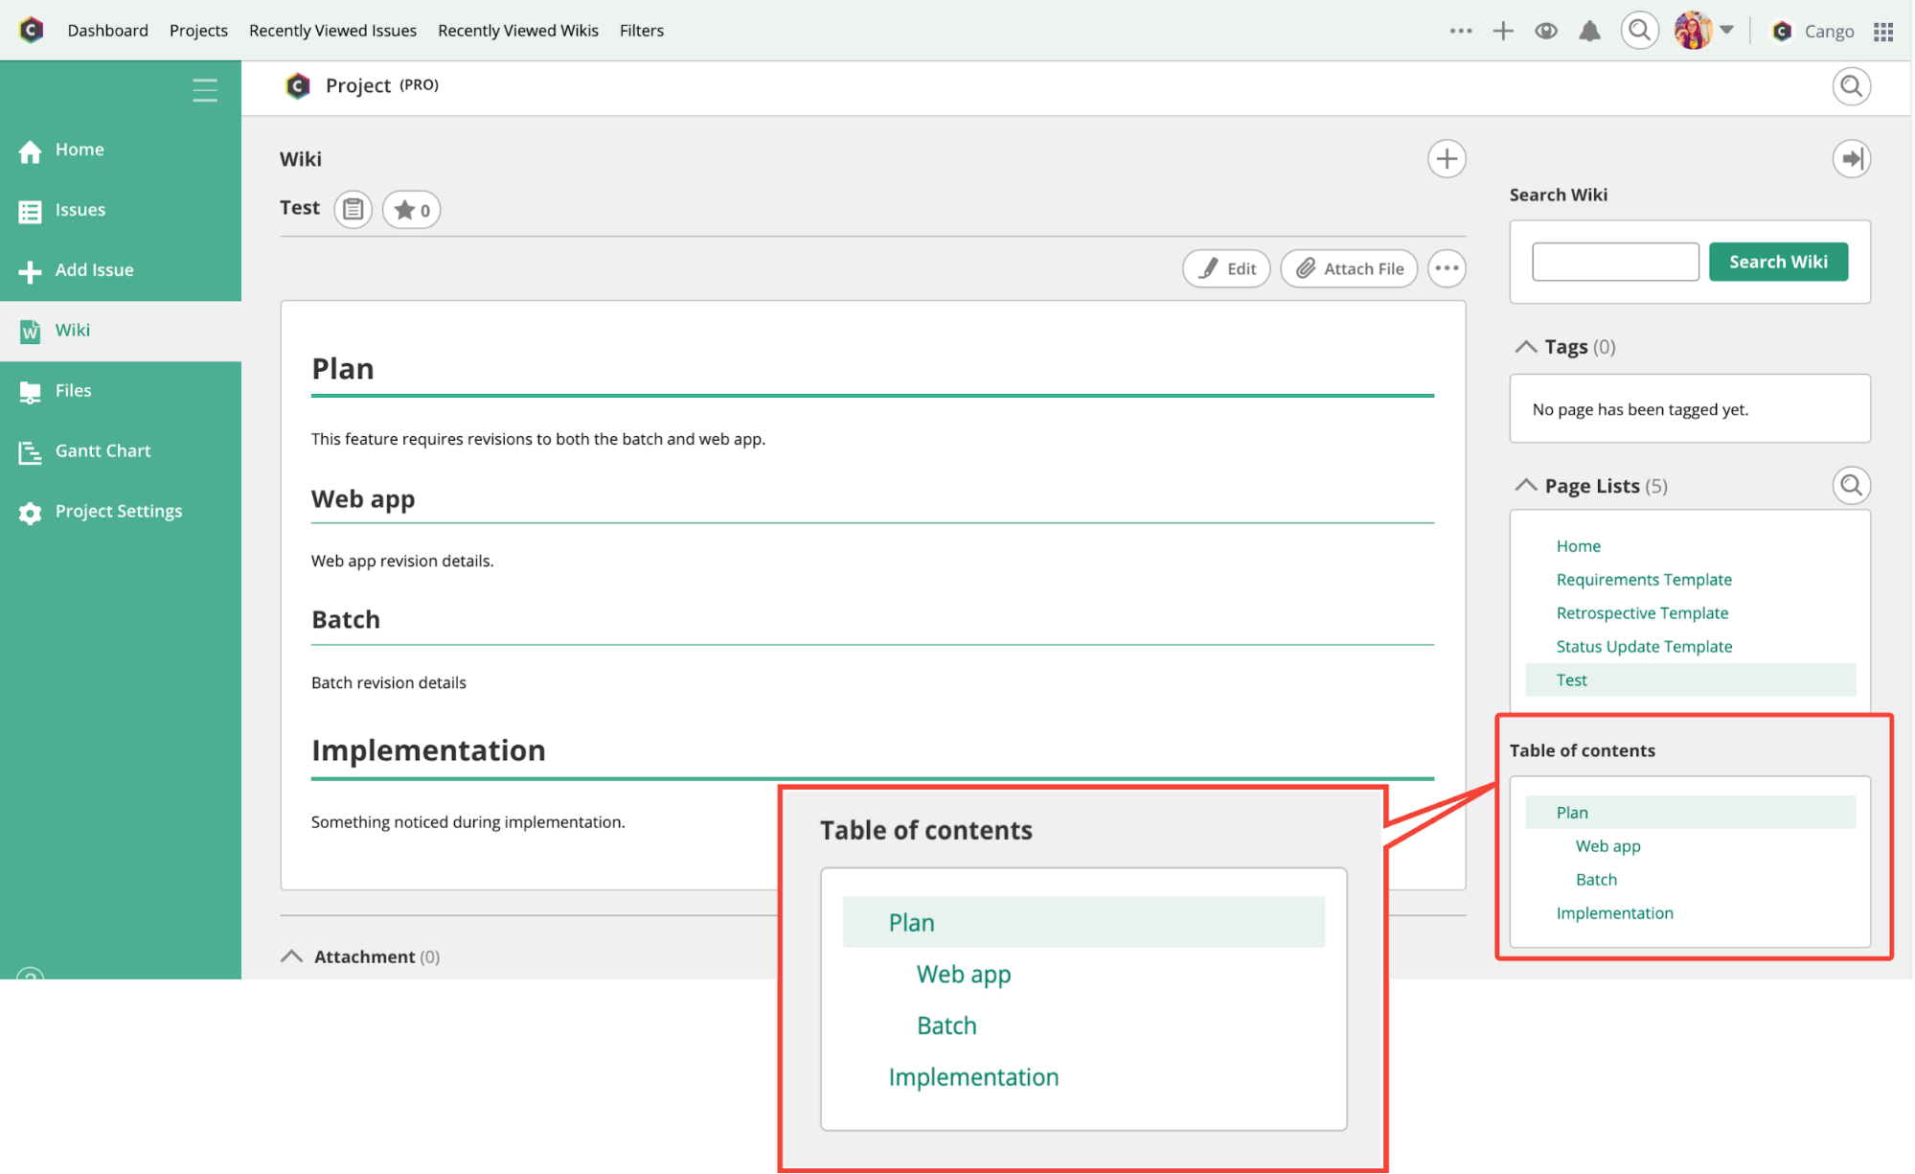Open Page Lists search magnifier
The width and height of the screenshot is (1915, 1174).
coord(1851,486)
